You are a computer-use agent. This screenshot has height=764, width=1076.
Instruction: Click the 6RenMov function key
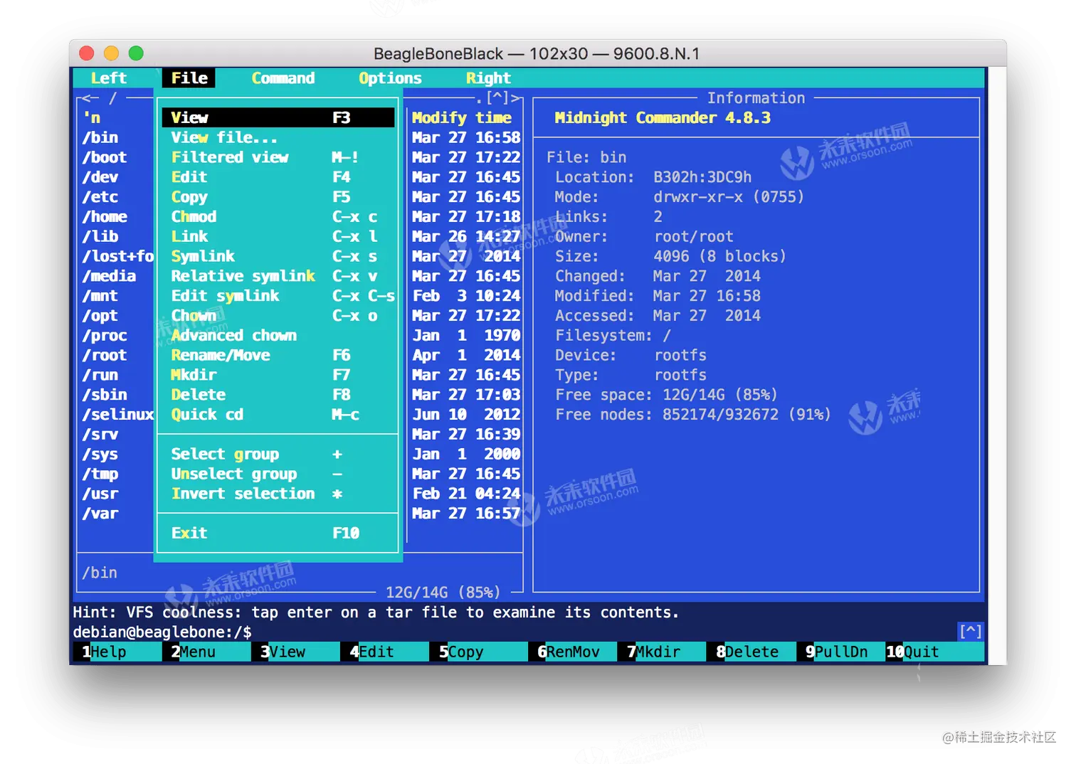(x=572, y=652)
